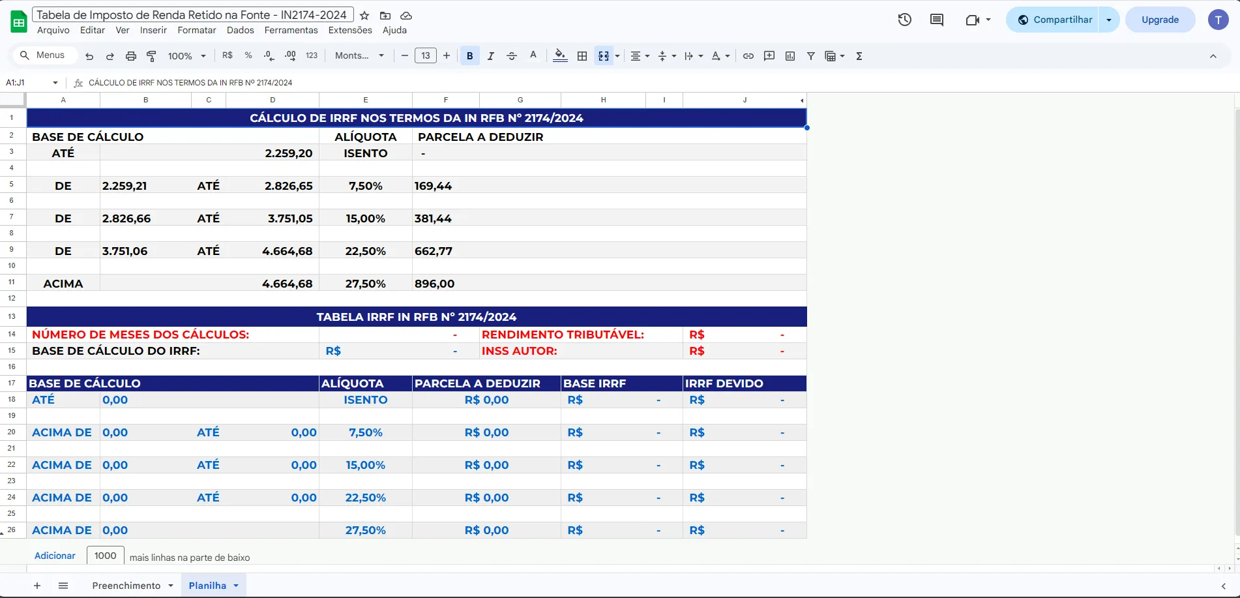This screenshot has width=1240, height=598.
Task: Open the zoom 100% dropdown
Action: click(187, 56)
